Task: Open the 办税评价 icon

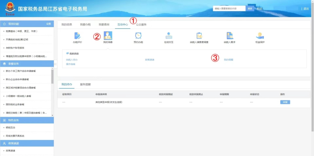Action: click(x=77, y=36)
